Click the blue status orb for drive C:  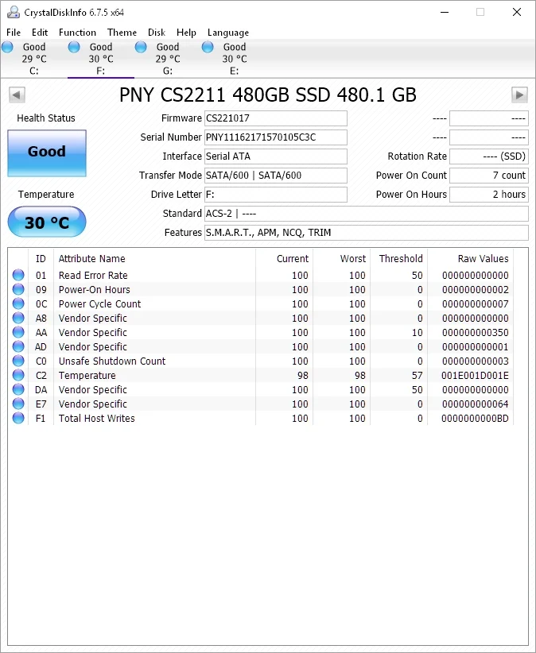pos(7,47)
